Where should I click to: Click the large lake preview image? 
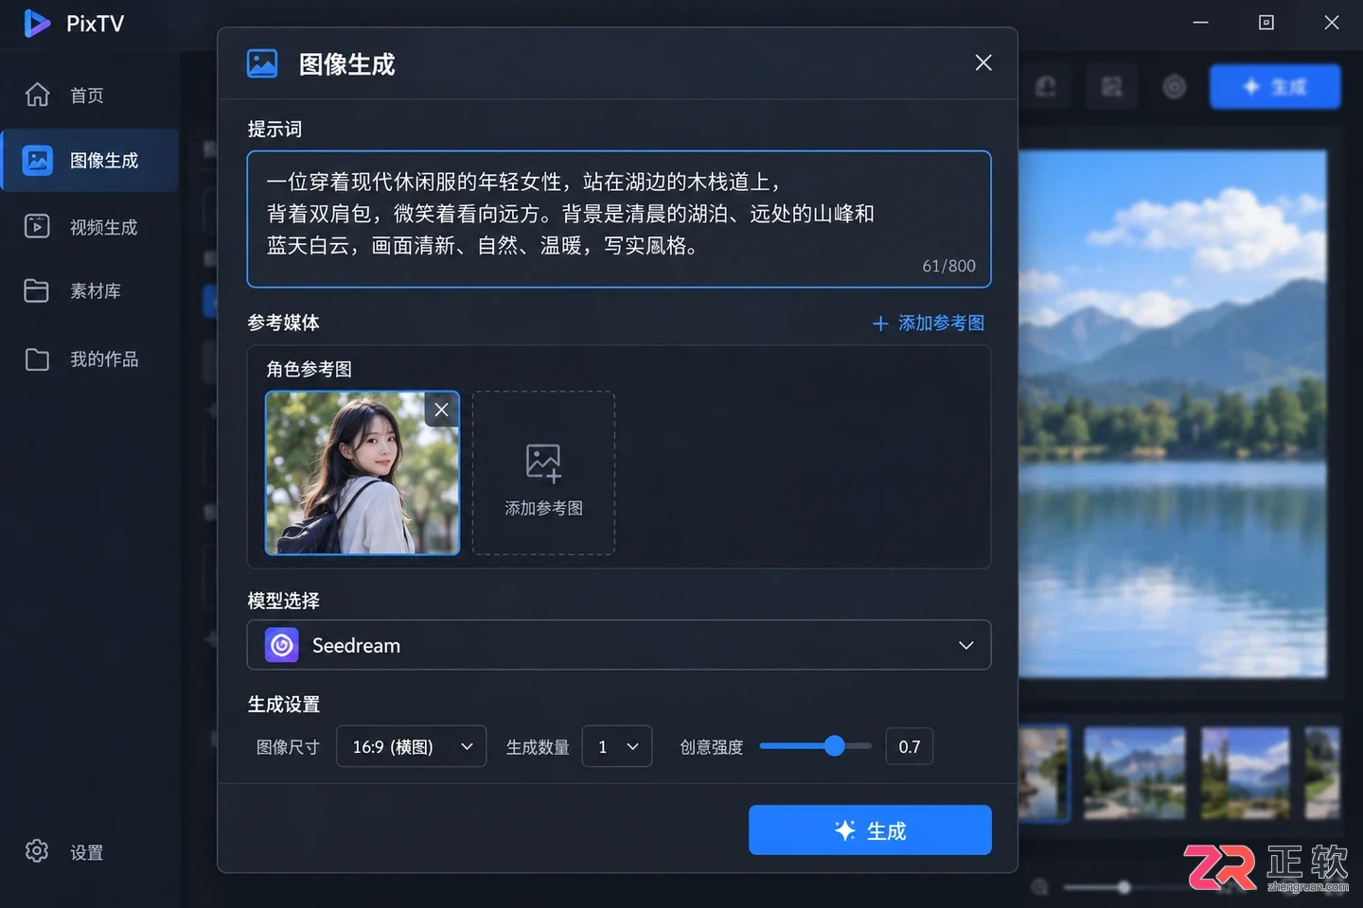[x=1173, y=413]
